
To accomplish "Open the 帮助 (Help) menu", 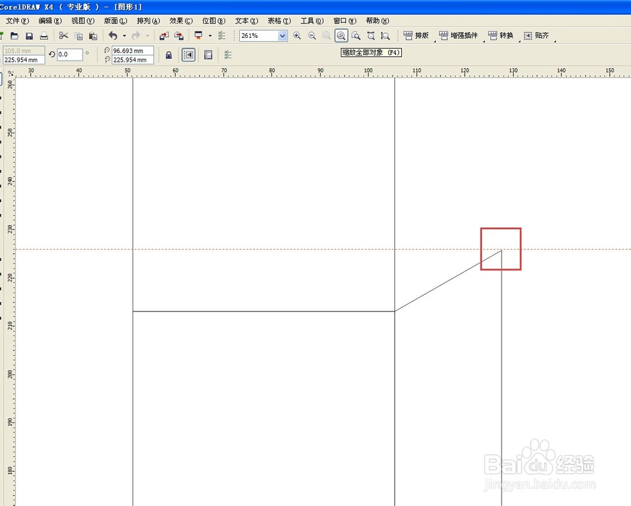I will (x=377, y=21).
